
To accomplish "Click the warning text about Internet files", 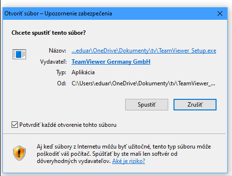I will (x=124, y=154).
